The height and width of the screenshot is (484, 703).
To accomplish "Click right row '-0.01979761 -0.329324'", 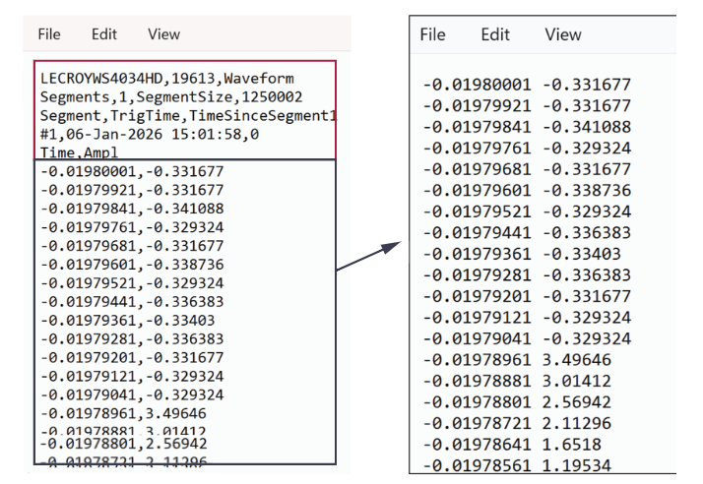I will [527, 148].
